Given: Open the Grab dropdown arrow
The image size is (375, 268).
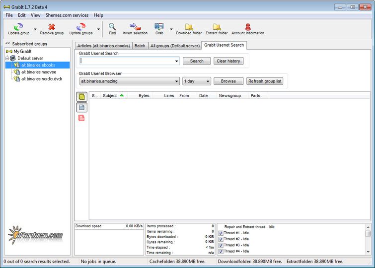Looking at the screenshot, I should 171,29.
